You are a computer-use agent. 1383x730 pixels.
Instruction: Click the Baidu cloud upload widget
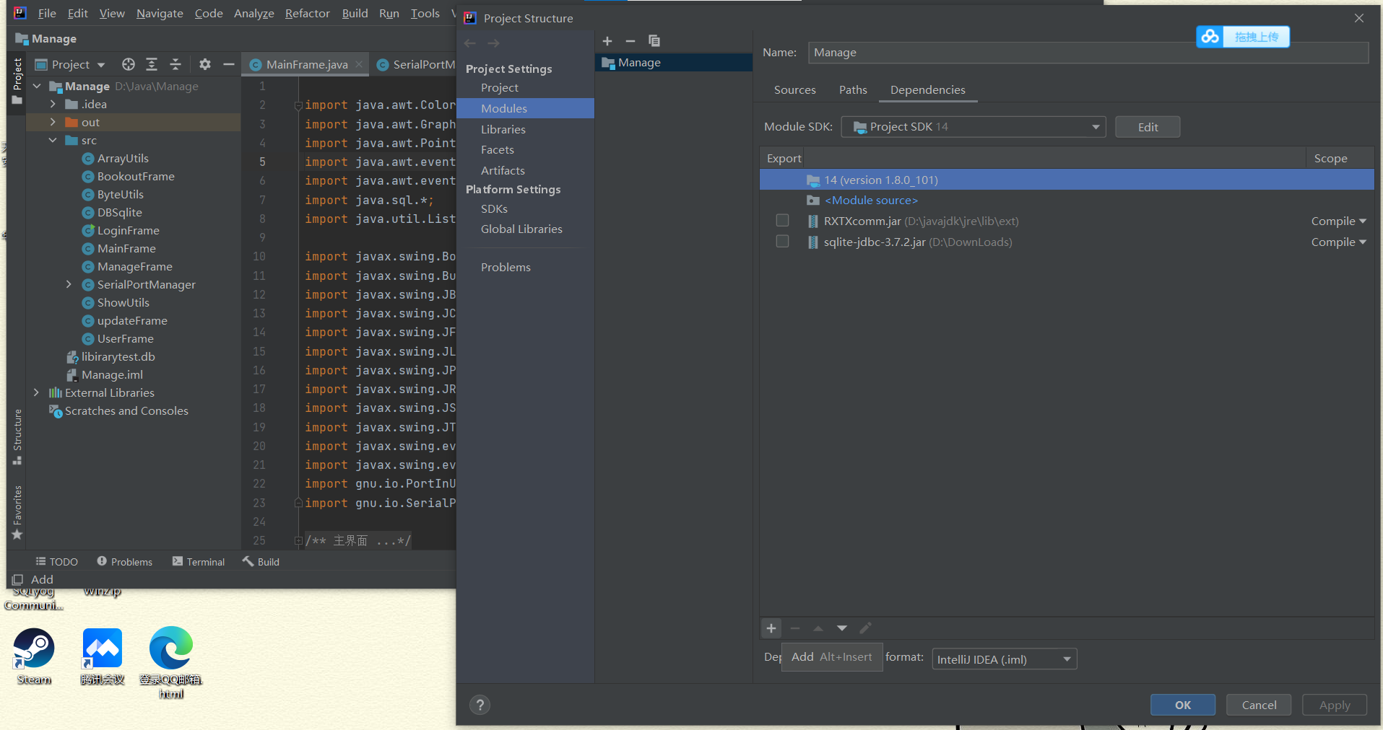[x=1243, y=37]
